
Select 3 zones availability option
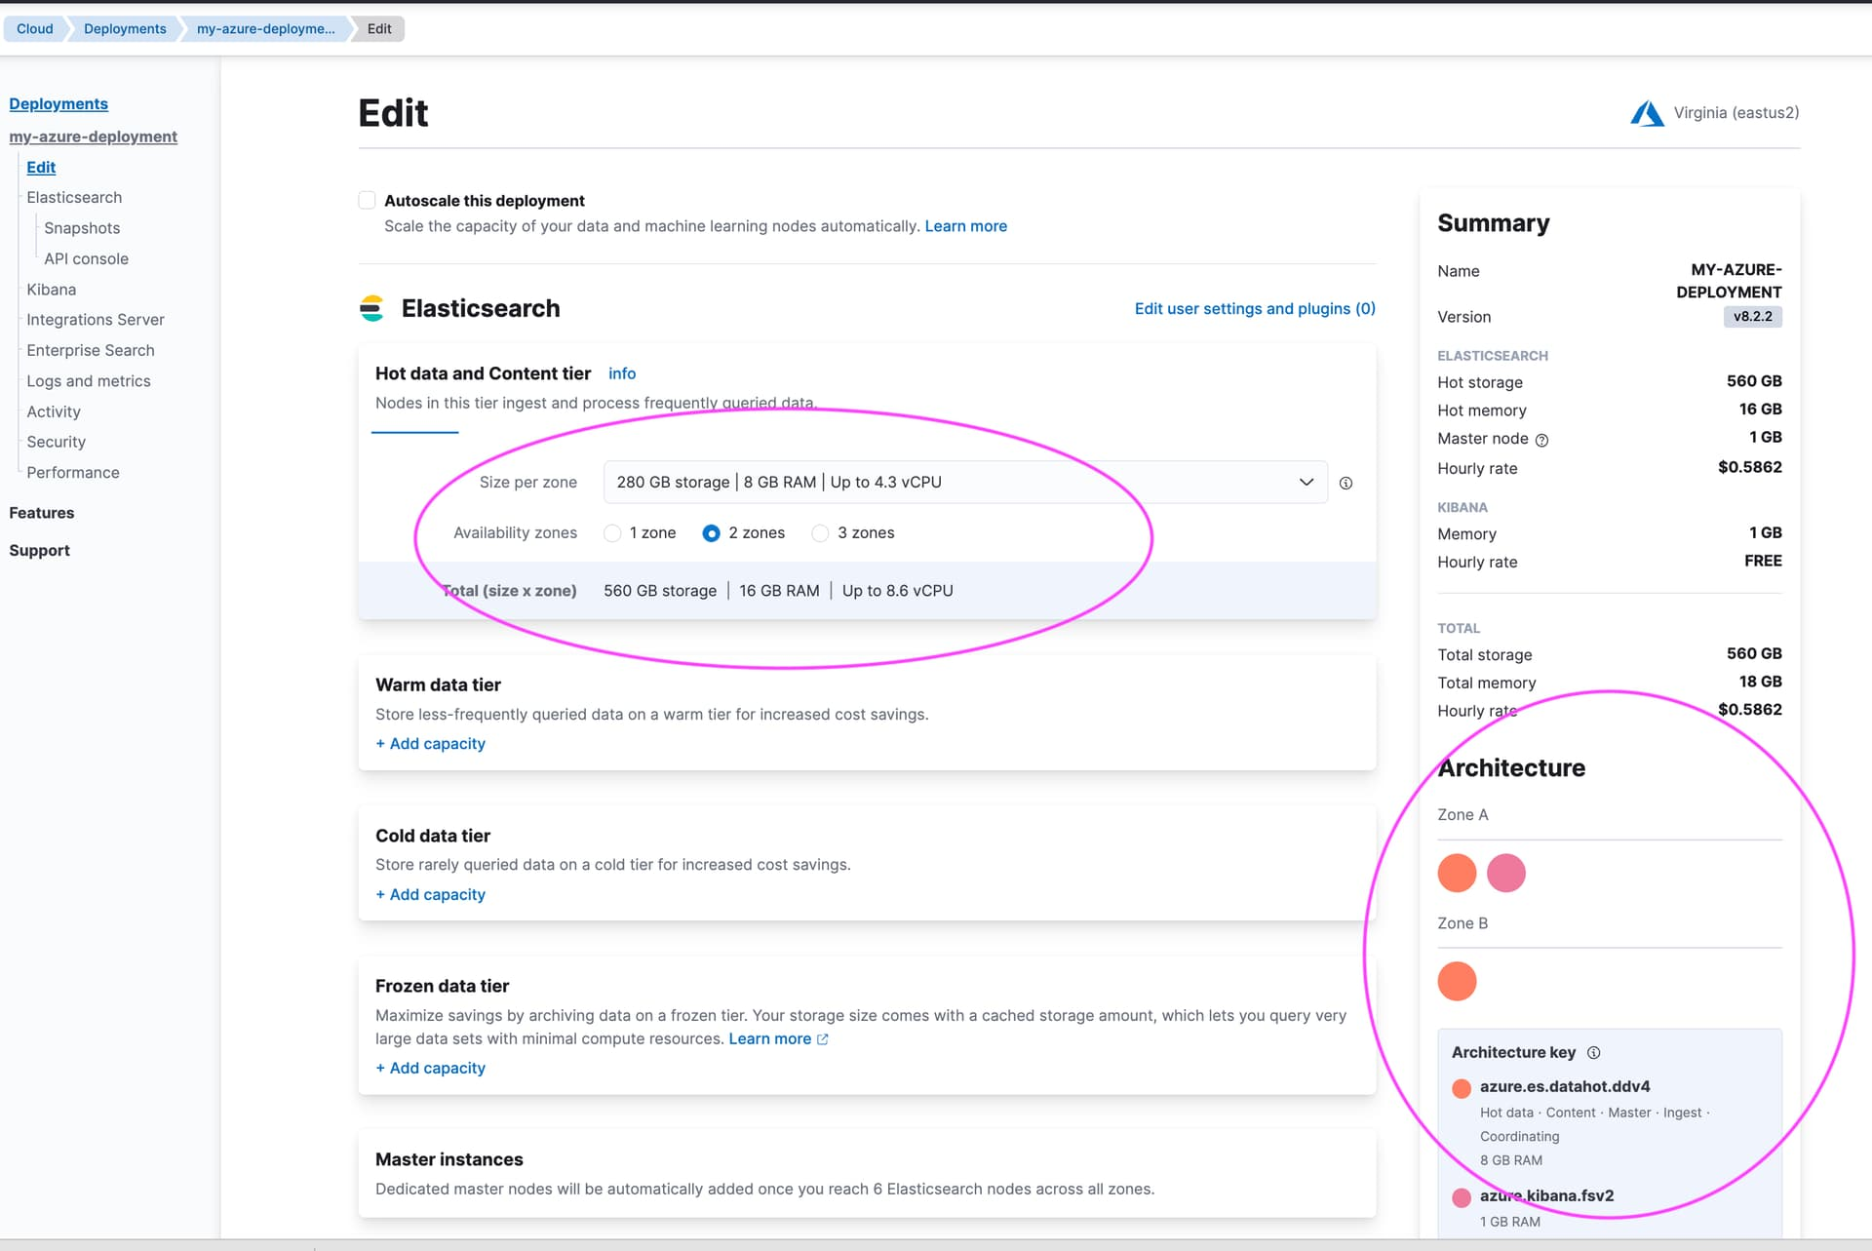tap(819, 532)
